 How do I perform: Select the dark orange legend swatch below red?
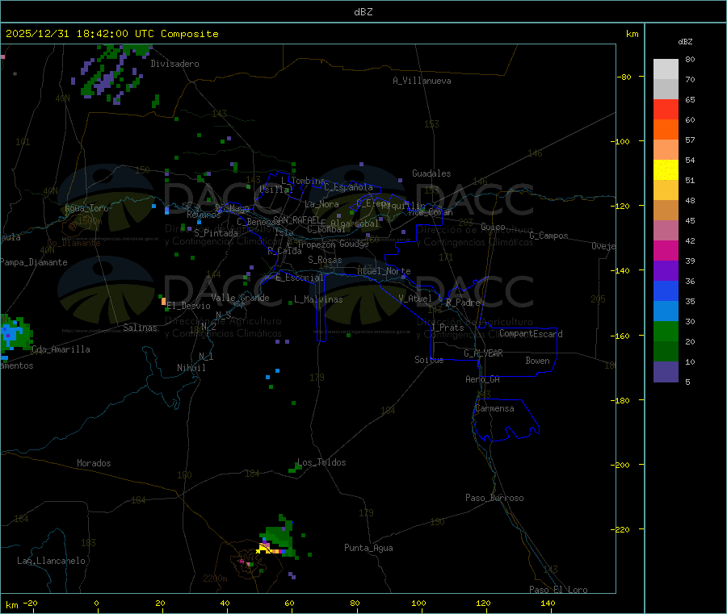(x=666, y=130)
